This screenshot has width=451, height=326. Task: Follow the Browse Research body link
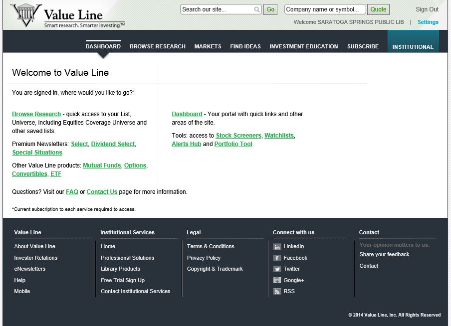(36, 114)
